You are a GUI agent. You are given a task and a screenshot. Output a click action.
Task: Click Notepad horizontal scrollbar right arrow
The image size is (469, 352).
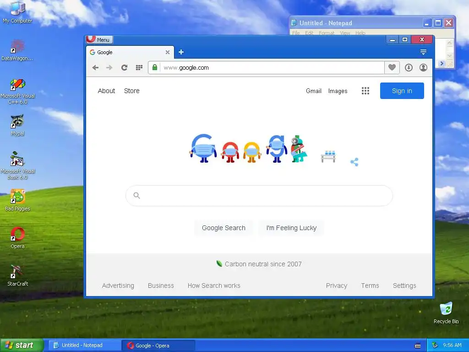[x=442, y=63]
